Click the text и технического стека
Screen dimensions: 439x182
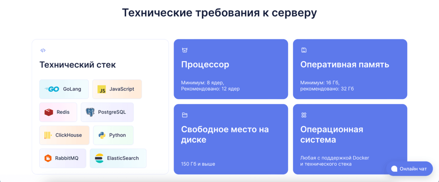[x=326, y=164]
